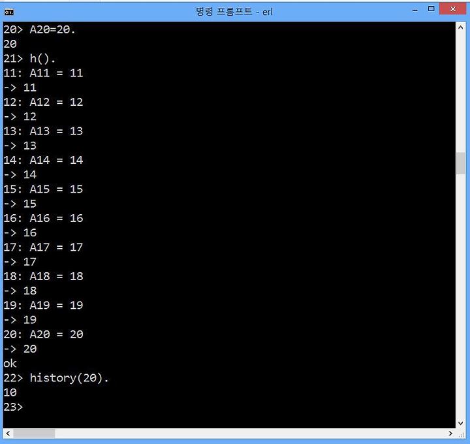Screen dimensions: 470x444
Task: Click the history line '19: A19 = 19'
Action: [43, 305]
